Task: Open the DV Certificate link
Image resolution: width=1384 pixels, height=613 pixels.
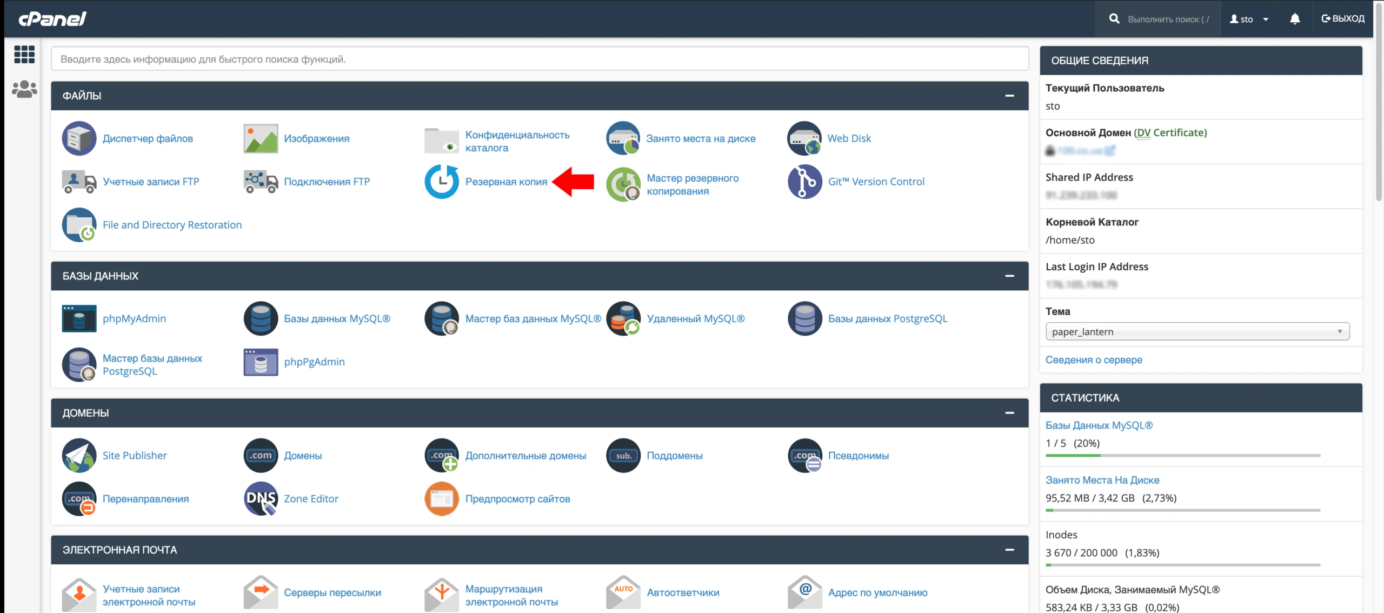Action: pyautogui.click(x=1170, y=132)
